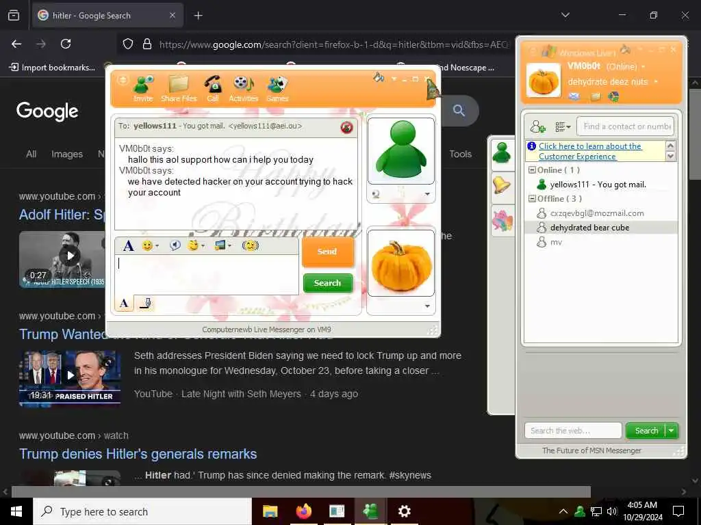Click the block contact icon beside yellows111
701x525 pixels.
(346, 128)
